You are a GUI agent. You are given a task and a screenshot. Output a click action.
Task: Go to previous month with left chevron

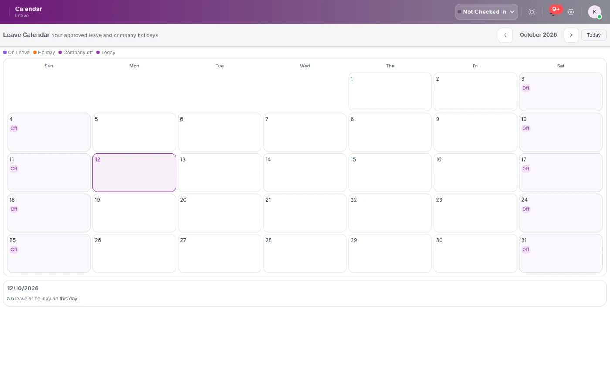(505, 35)
